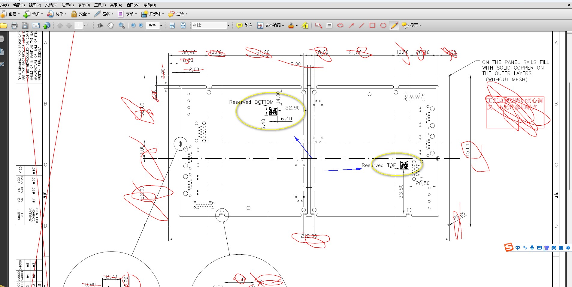Select the red rectangle drawing tool
The width and height of the screenshot is (572, 287).
372,25
